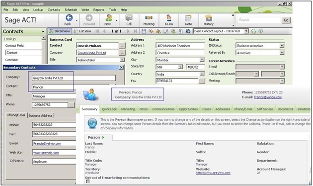Create a Note with the Note icon
This screenshot has width=313, height=186.
pos(188,18)
